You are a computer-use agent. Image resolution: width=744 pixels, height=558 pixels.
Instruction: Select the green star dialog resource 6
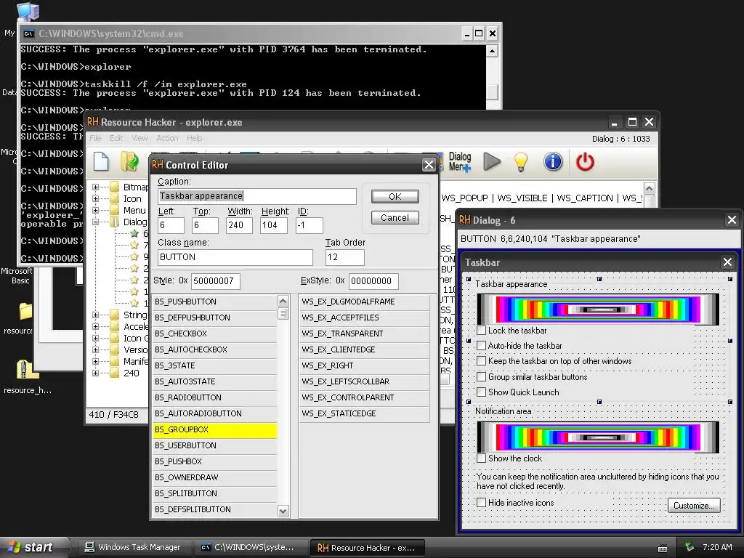pos(134,233)
